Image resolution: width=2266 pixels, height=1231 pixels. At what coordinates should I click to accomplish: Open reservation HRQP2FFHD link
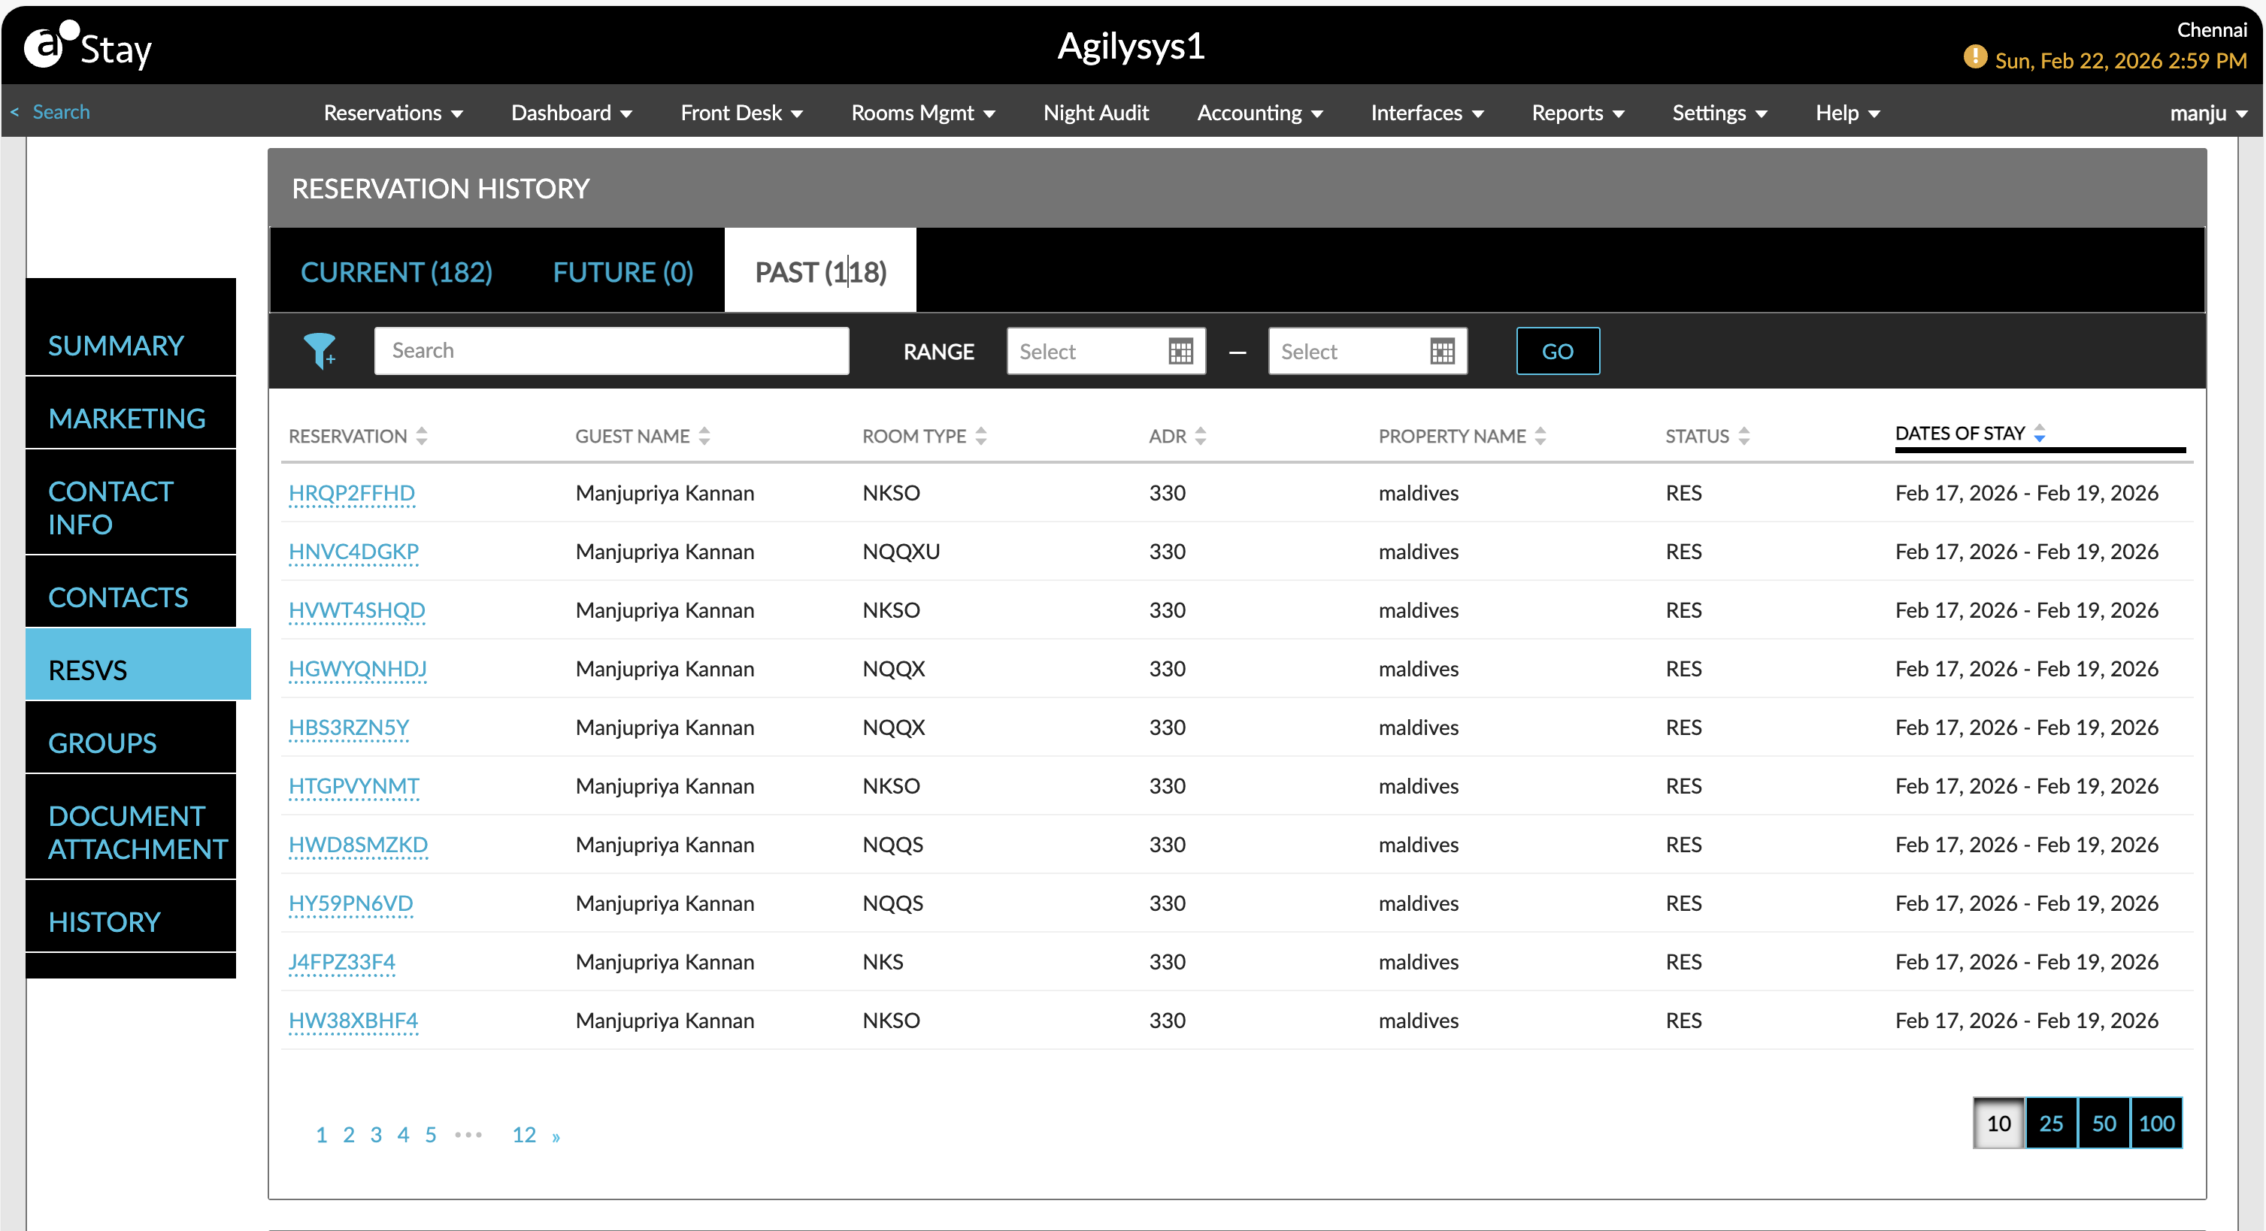[351, 492]
